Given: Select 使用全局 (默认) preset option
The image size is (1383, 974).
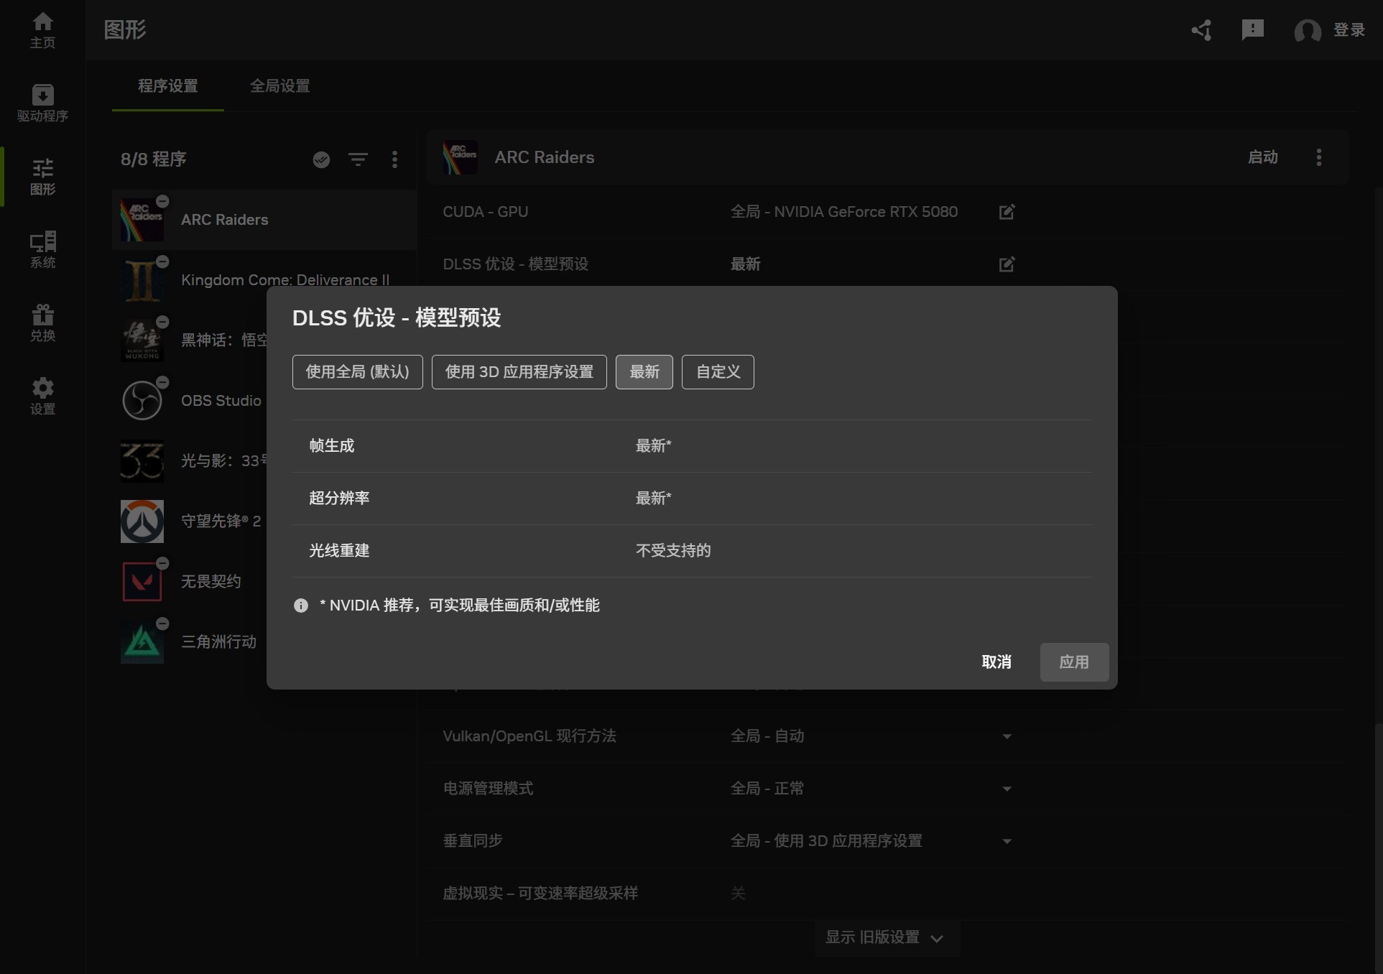Looking at the screenshot, I should click(x=357, y=372).
